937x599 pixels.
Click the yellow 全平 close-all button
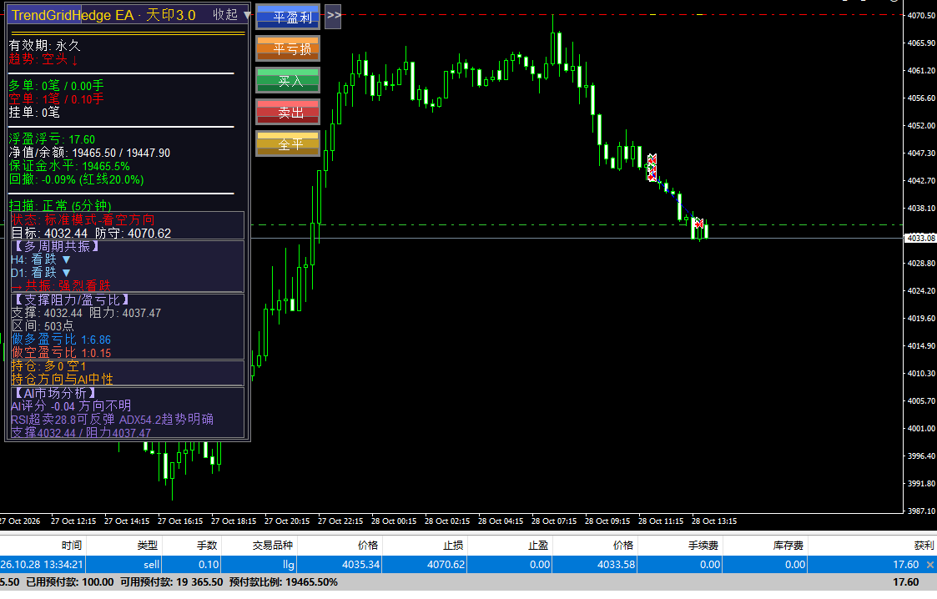coord(288,143)
